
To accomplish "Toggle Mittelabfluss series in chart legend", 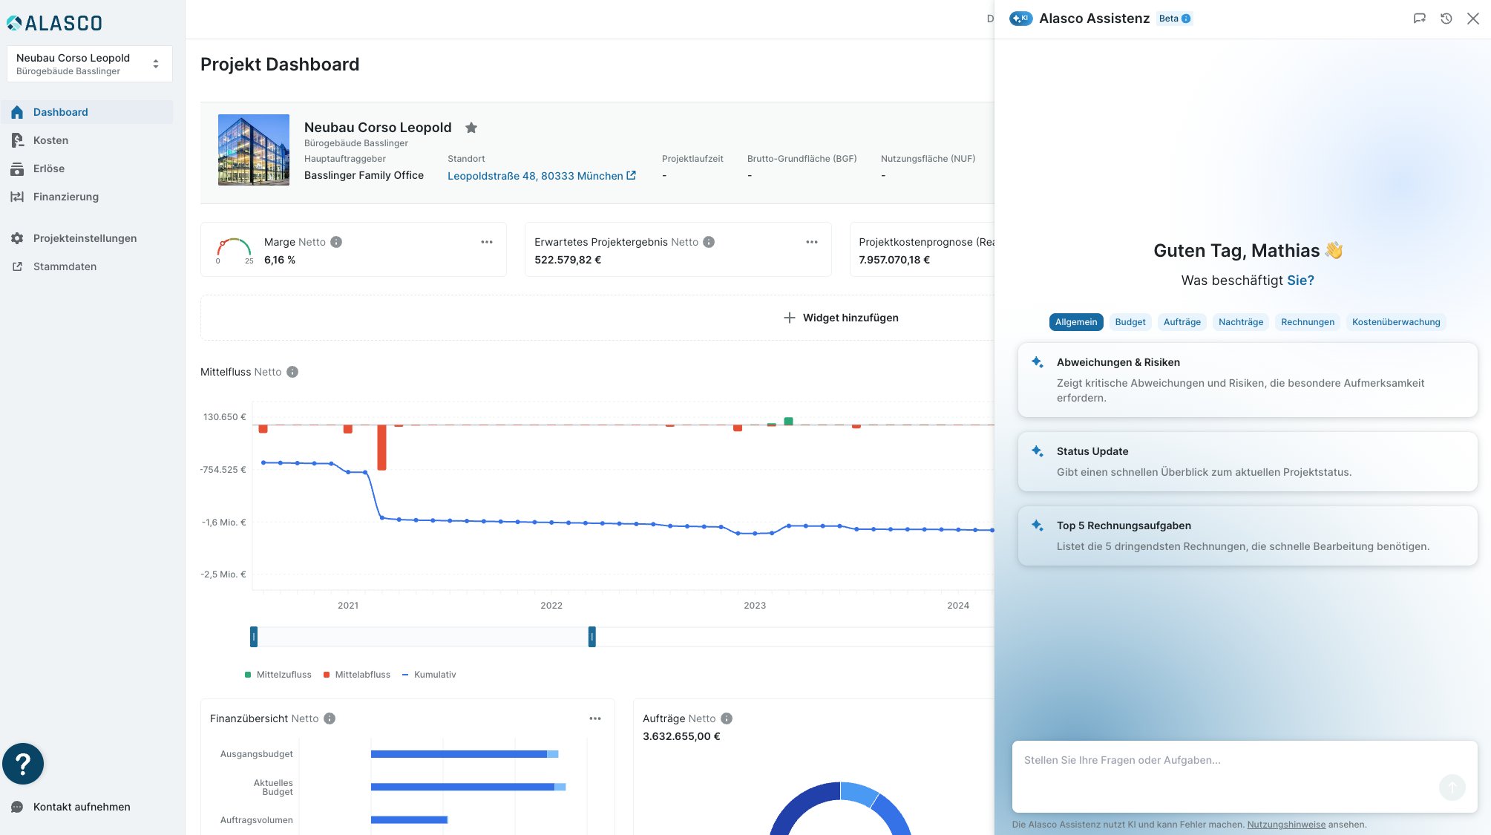I will [x=357, y=675].
